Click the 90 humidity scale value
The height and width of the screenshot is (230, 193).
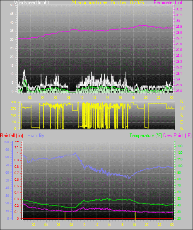coord(7,150)
